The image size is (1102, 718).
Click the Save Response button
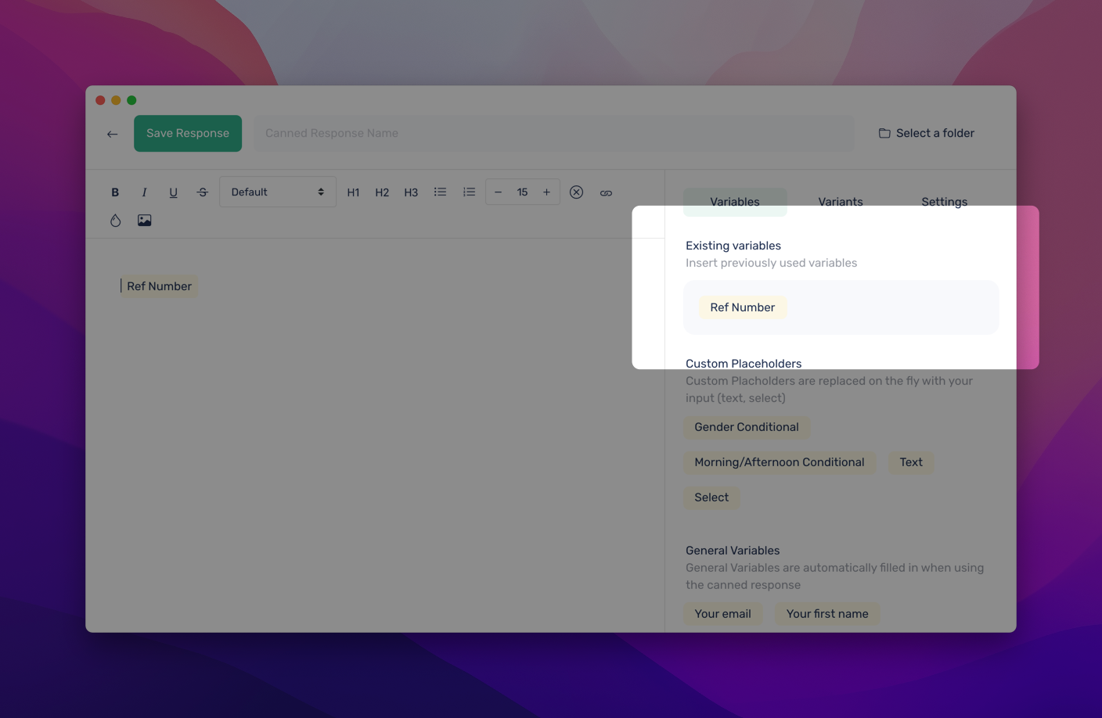188,134
